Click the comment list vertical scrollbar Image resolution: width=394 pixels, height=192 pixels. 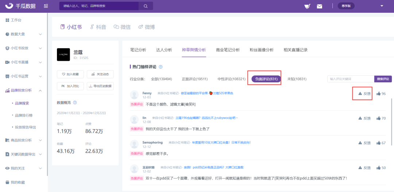[391, 121]
